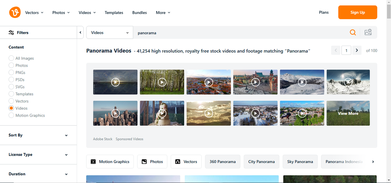
Task: Click the Vecteezy logo
Action: (x=15, y=12)
